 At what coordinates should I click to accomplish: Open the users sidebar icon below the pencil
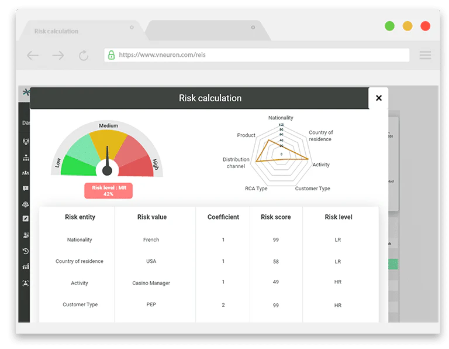pyautogui.click(x=26, y=235)
